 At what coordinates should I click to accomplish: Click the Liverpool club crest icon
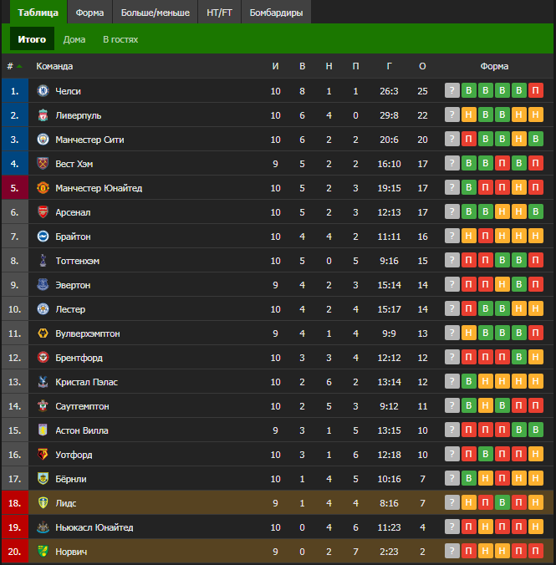[43, 115]
